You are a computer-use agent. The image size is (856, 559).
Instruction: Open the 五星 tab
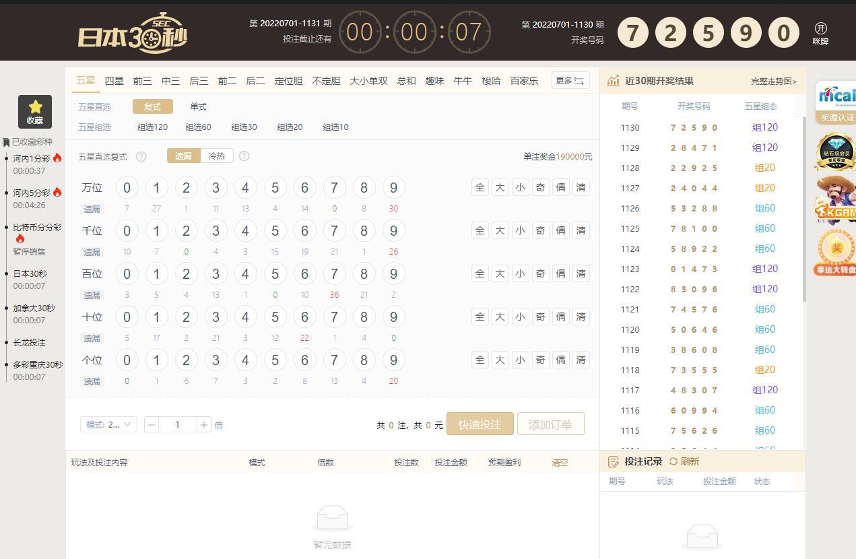point(86,81)
